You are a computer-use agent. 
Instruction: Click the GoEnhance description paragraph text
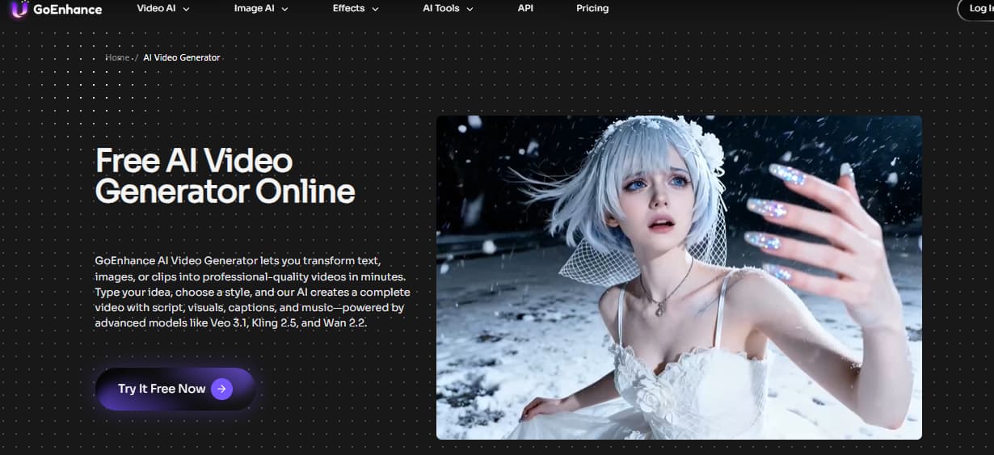[x=252, y=292]
